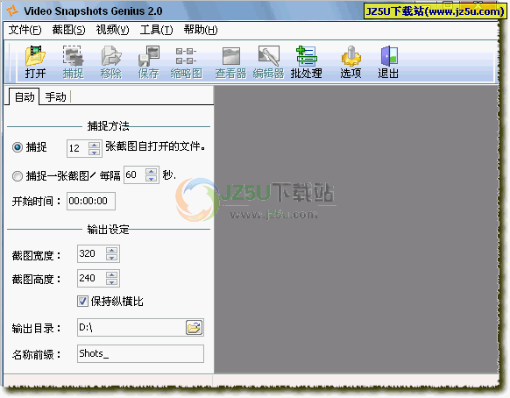Open the 选项 options dialog
The height and width of the screenshot is (398, 510).
pos(351,62)
